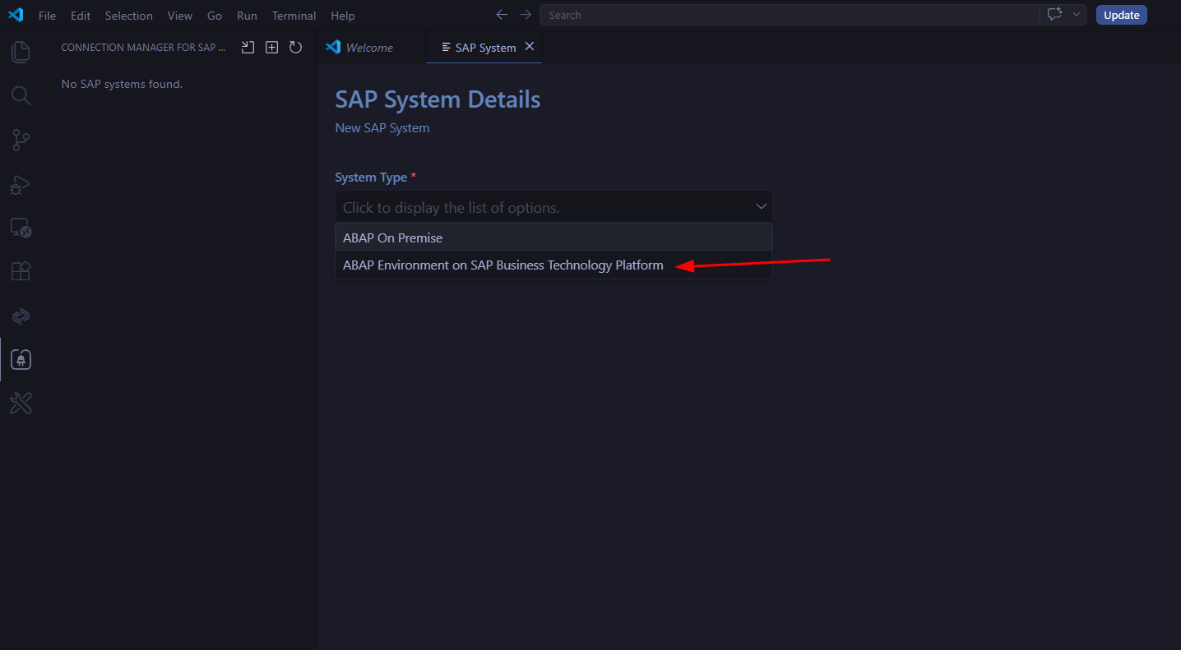Click the 'No SAP systems found.' text

[x=122, y=84]
